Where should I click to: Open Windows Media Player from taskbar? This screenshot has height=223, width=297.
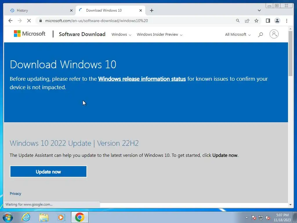pyautogui.click(x=61, y=217)
